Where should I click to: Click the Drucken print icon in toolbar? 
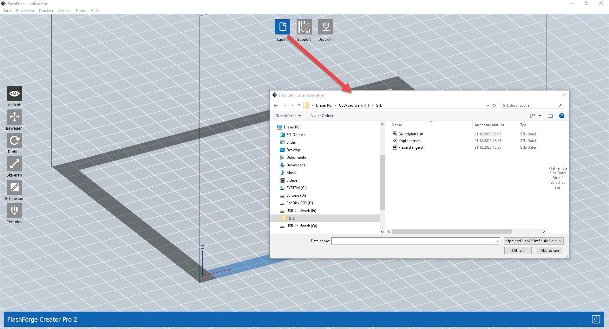pos(326,27)
